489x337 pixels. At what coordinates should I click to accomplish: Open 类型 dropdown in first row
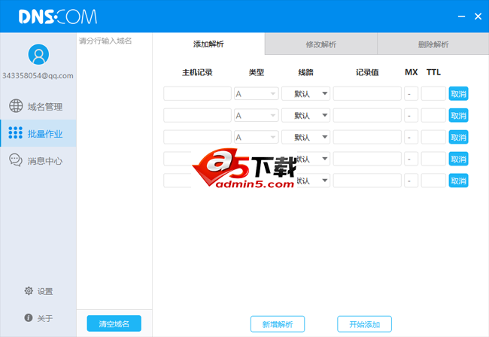[x=257, y=93]
